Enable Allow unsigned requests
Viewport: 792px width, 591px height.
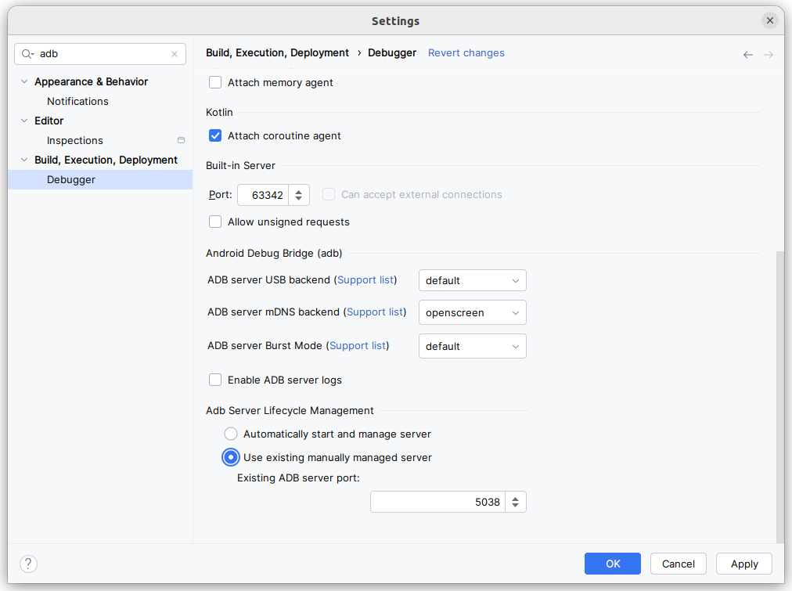click(215, 222)
